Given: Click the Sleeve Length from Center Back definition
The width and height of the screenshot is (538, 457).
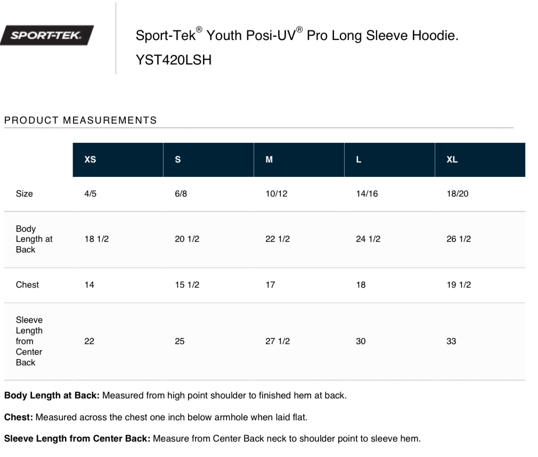Looking at the screenshot, I should (x=213, y=438).
